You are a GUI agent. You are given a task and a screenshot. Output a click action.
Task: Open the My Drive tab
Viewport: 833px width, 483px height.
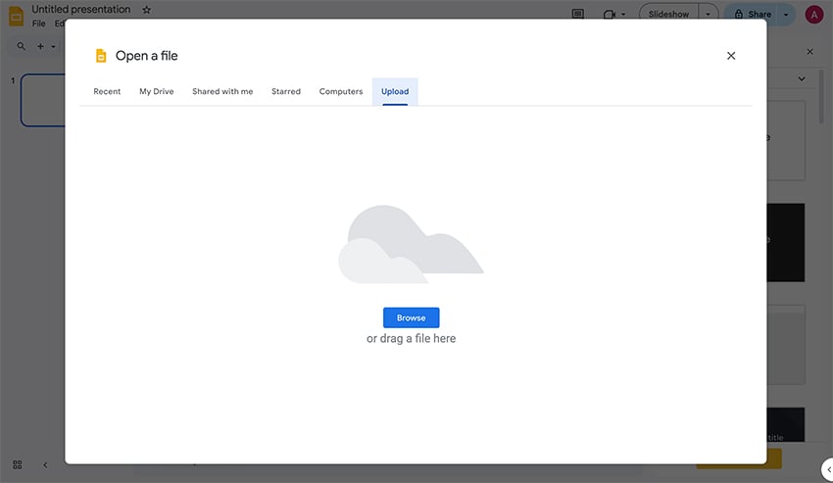tap(156, 91)
